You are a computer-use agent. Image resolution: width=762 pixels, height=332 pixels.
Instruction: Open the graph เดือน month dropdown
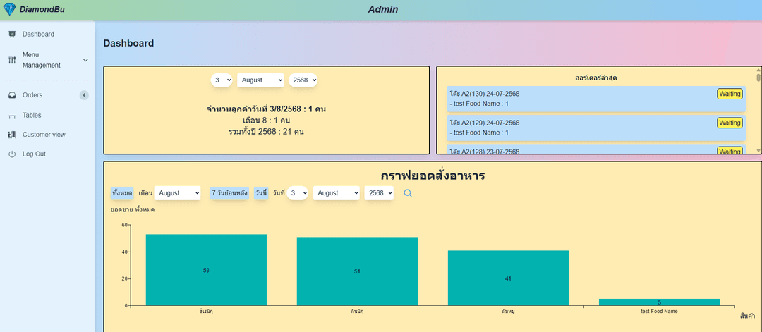click(x=177, y=193)
